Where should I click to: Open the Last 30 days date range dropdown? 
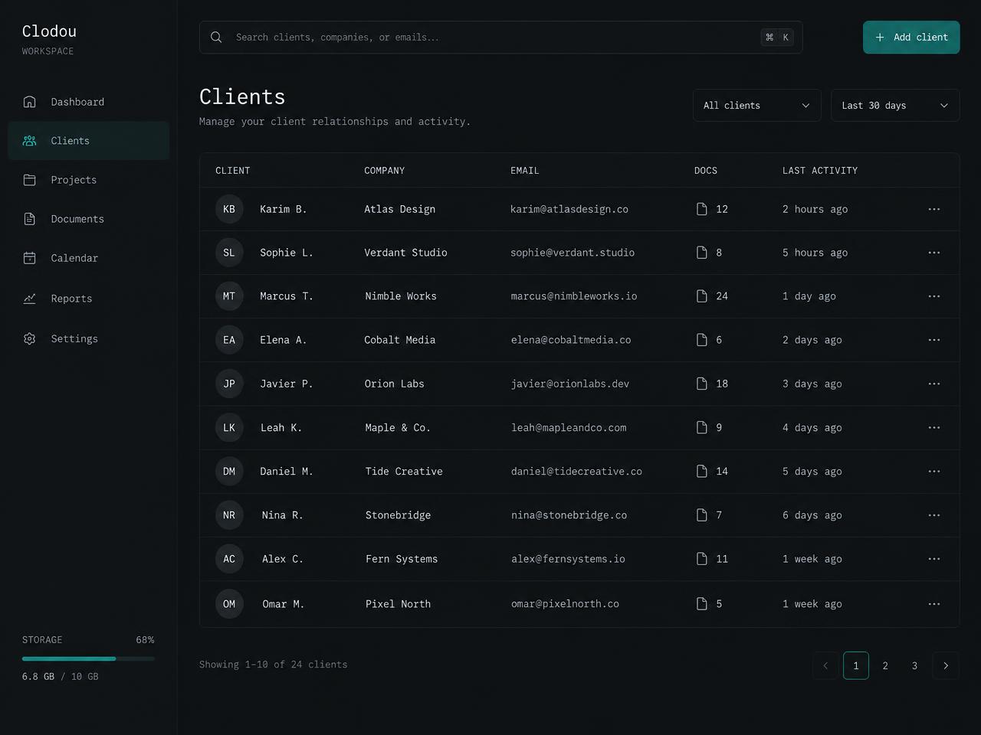[x=895, y=106]
